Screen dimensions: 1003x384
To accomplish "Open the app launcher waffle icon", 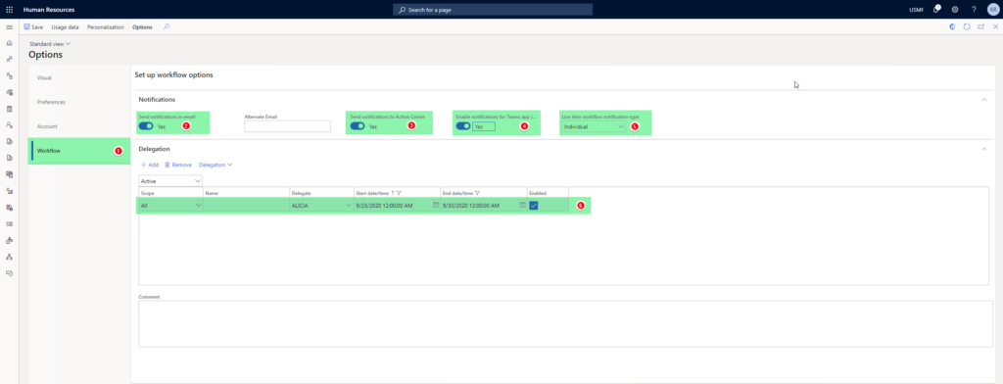I will [x=9, y=10].
